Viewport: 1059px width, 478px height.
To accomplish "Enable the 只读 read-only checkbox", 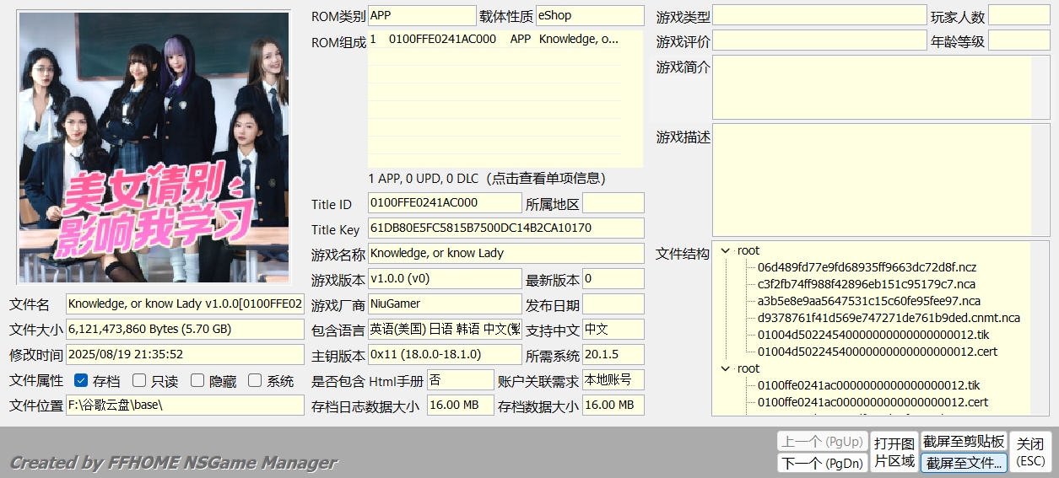I will pos(140,381).
